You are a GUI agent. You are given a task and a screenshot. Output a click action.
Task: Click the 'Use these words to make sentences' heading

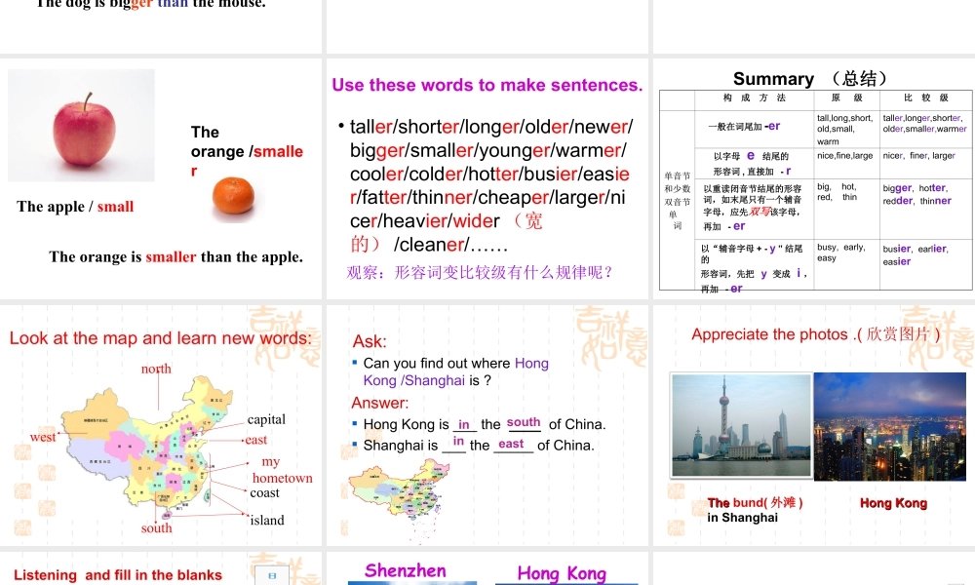pyautogui.click(x=487, y=85)
